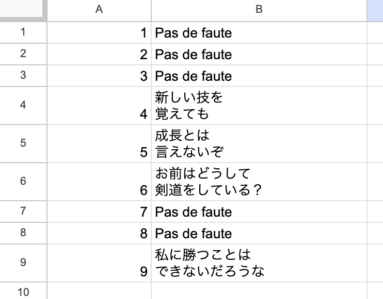Select cell B6 with お前はどうして剣道をしている？

[259, 182]
